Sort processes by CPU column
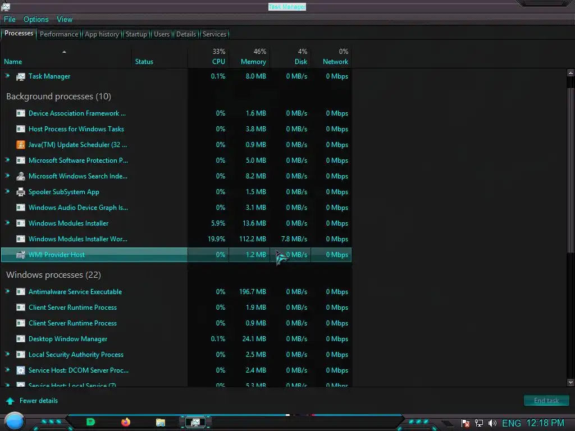This screenshot has width=575, height=431. (208, 57)
